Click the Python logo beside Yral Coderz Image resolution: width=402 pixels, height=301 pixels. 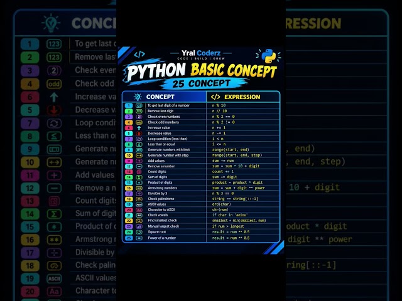pos(268,56)
